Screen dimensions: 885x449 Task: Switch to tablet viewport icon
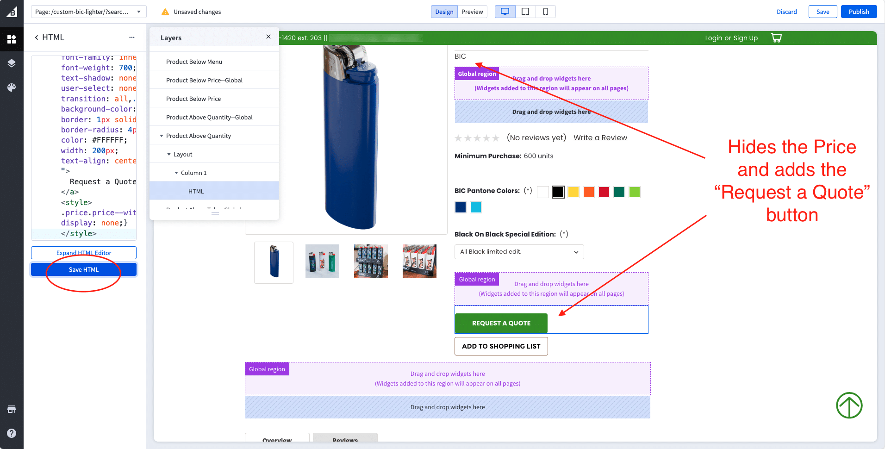click(525, 12)
